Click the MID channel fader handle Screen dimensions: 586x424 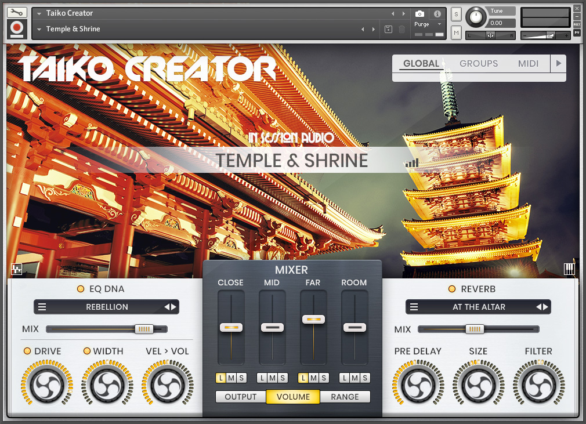[x=273, y=328]
